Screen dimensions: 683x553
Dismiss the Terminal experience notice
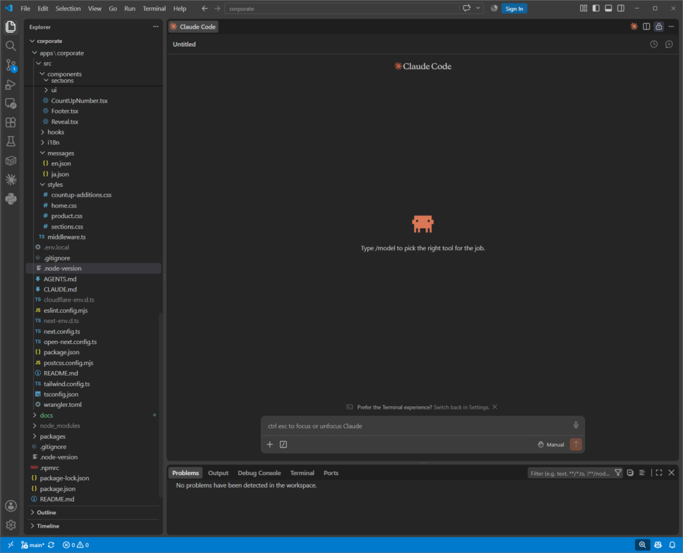click(495, 407)
